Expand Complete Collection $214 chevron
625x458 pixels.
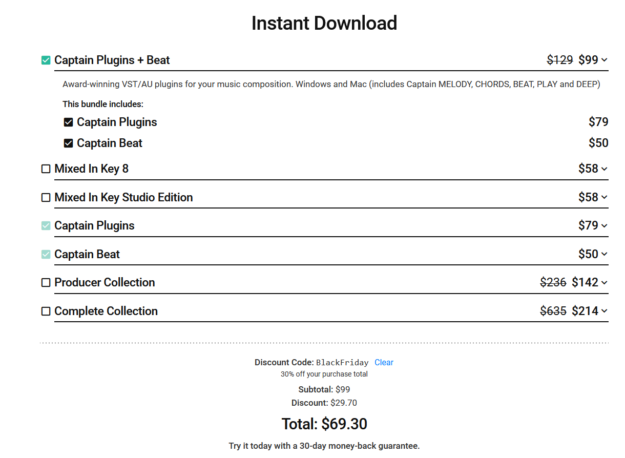coord(605,311)
